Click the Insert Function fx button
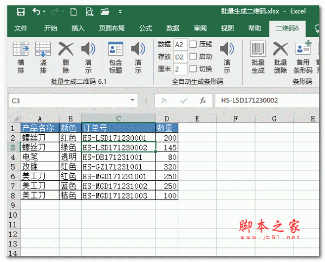This screenshot has width=325, height=262. coord(203,101)
